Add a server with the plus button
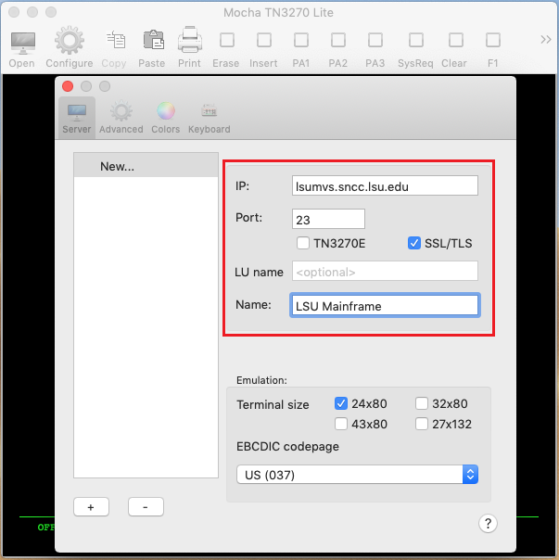The image size is (559, 560). point(91,506)
